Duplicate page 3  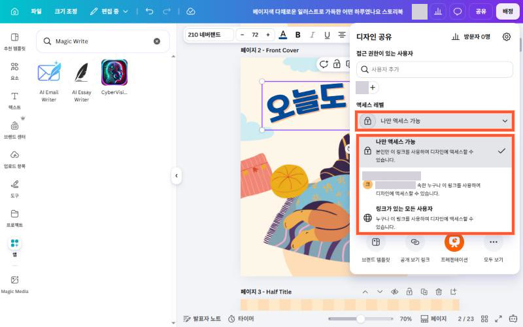(424, 292)
